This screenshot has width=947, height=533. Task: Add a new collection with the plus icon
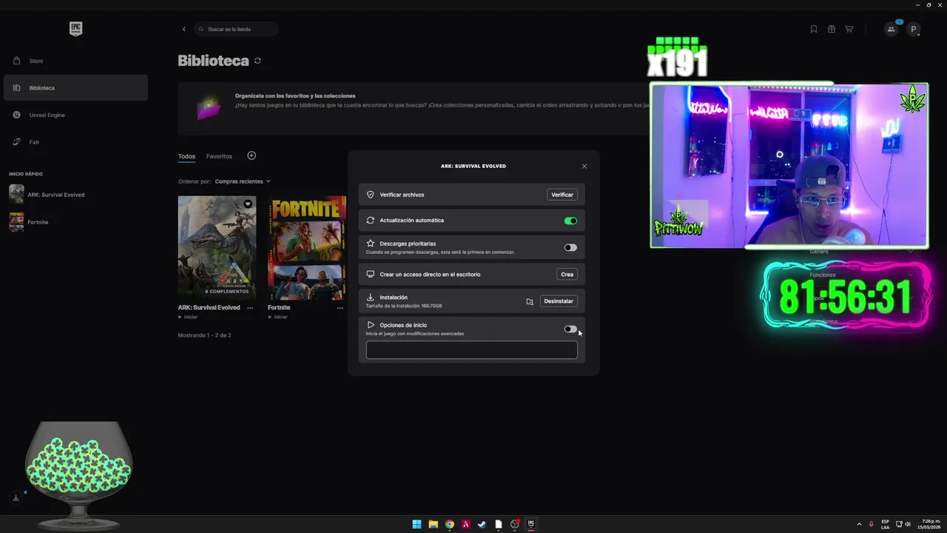[252, 155]
